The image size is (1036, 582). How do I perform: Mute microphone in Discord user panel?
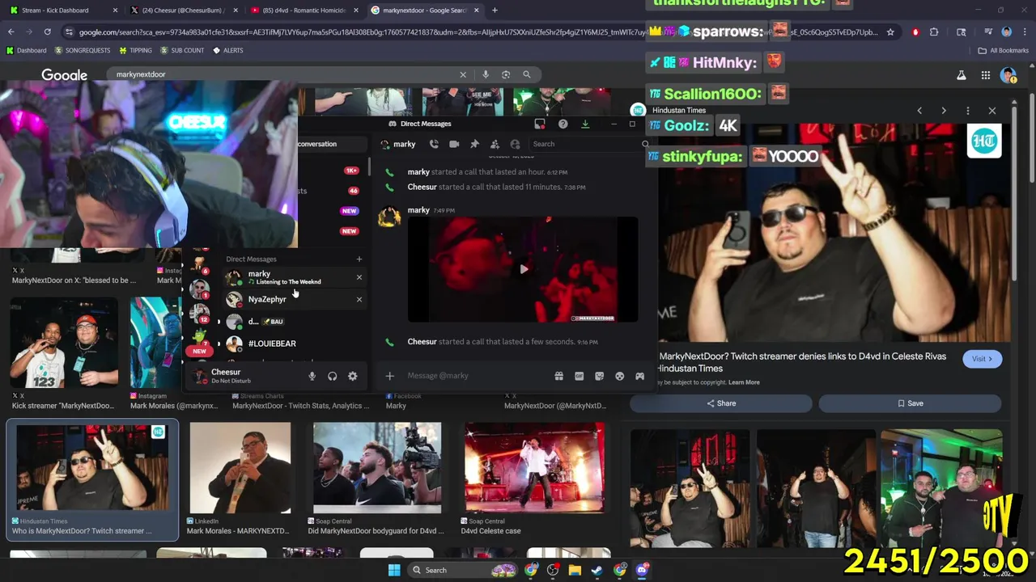312,376
